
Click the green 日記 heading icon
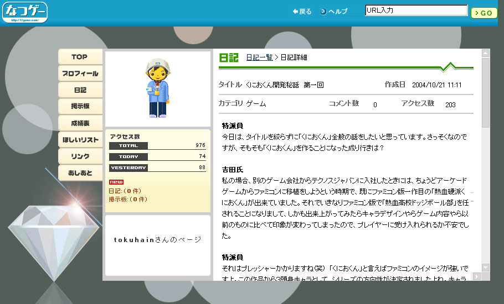pos(229,57)
